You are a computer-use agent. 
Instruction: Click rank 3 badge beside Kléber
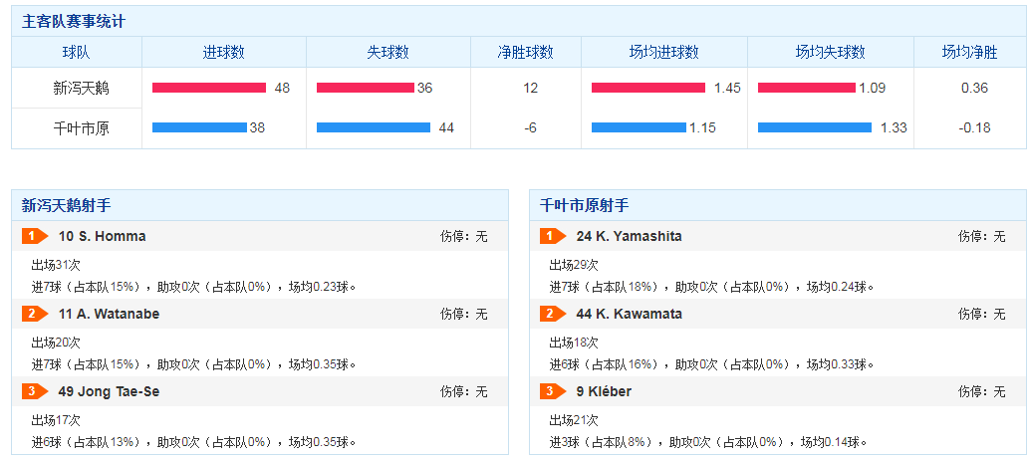[x=552, y=391]
